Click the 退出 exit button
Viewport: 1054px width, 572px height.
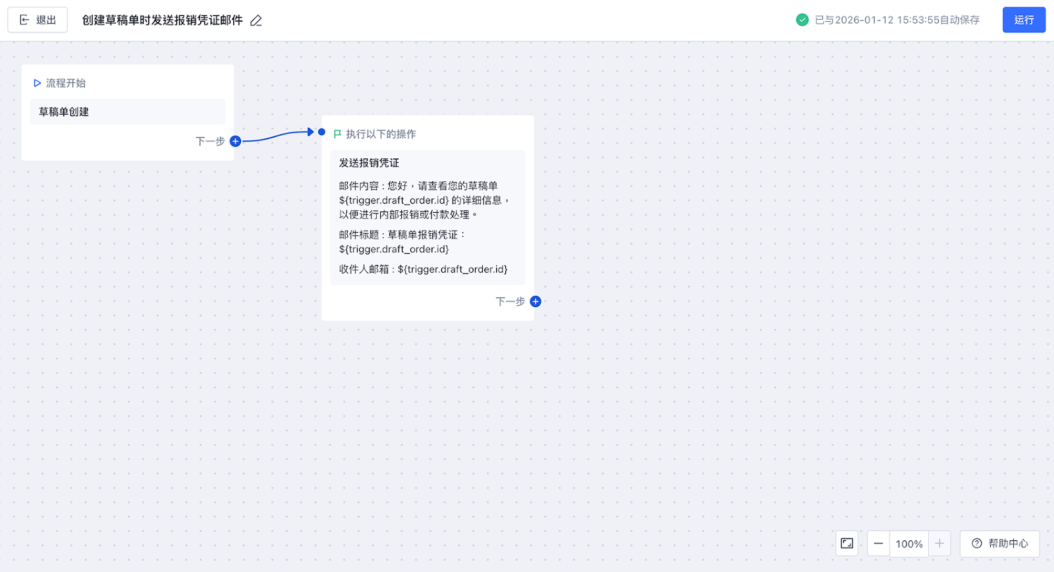[38, 20]
